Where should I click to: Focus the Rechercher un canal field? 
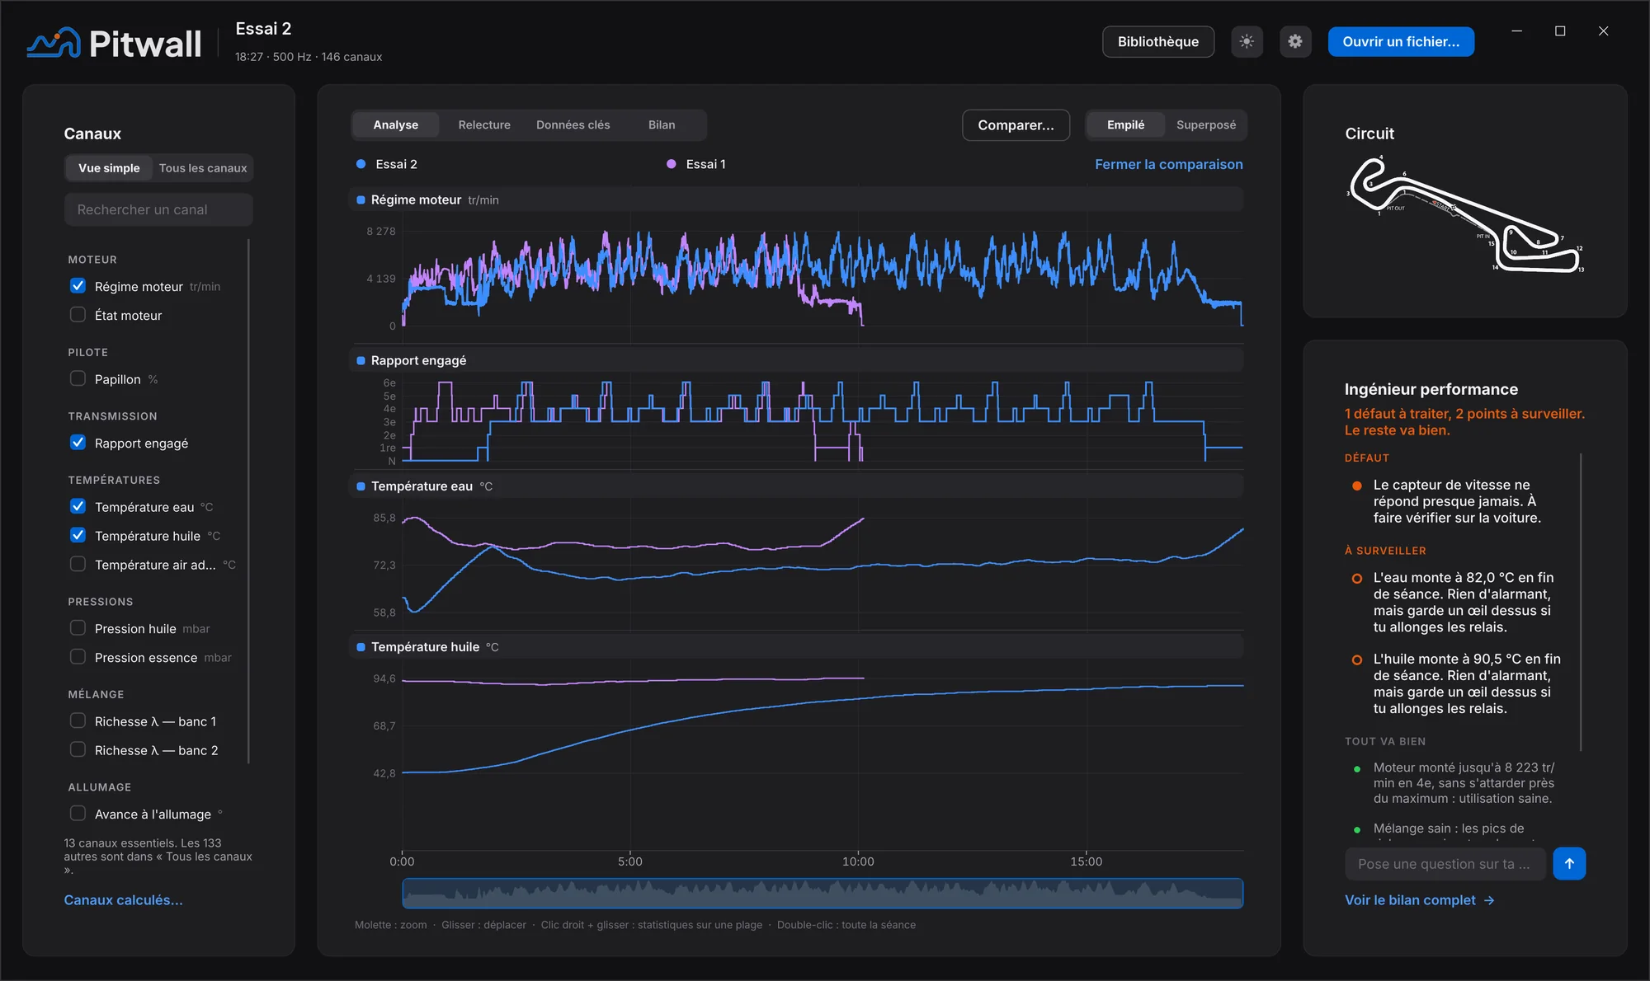[x=158, y=209]
